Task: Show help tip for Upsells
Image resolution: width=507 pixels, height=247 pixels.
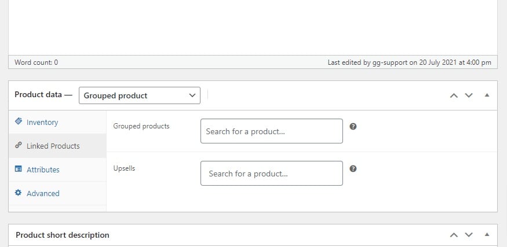Action: point(353,168)
